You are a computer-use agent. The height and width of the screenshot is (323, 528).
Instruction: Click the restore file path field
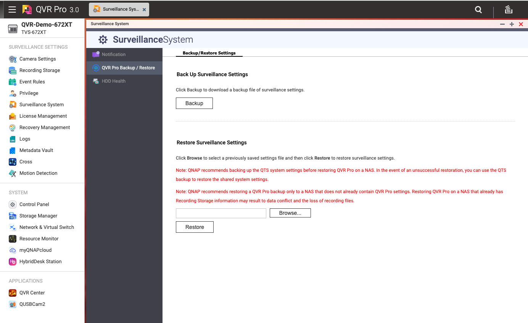click(221, 213)
